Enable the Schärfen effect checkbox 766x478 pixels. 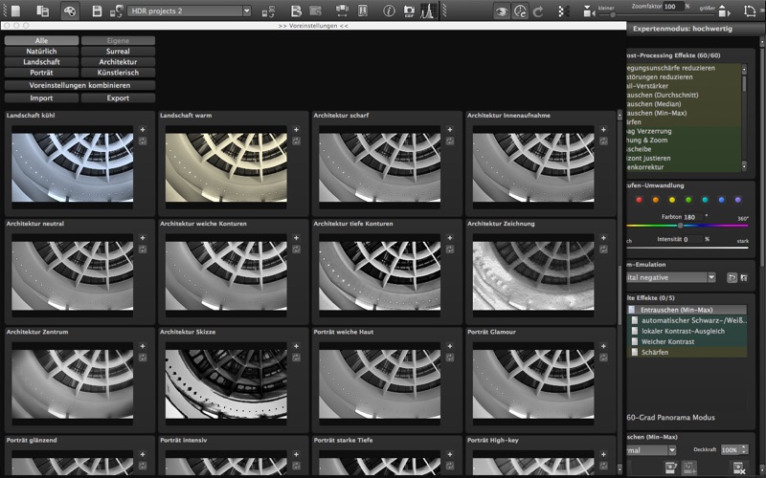click(635, 352)
